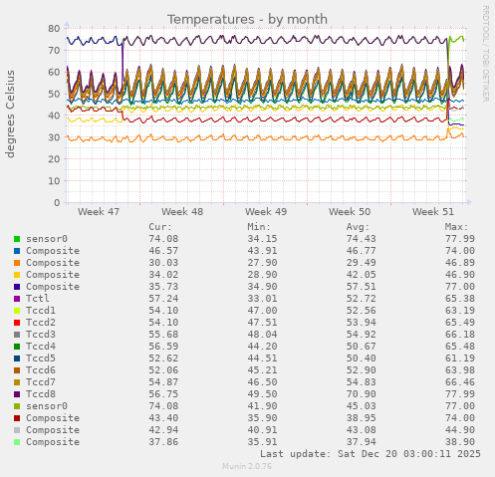
Task: Click the 'Tccd1' legend label
Action: tap(41, 311)
